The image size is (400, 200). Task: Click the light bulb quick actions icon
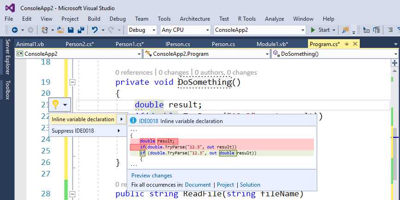55,105
